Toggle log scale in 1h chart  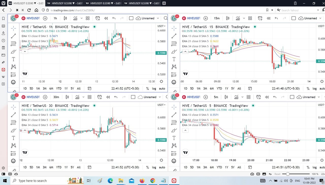tap(154, 88)
